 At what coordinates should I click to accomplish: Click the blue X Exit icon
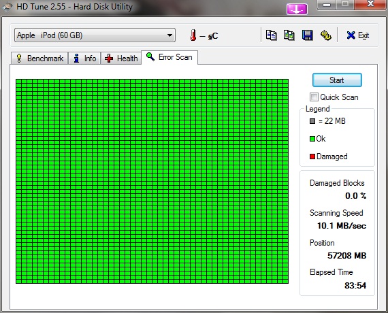(x=351, y=35)
